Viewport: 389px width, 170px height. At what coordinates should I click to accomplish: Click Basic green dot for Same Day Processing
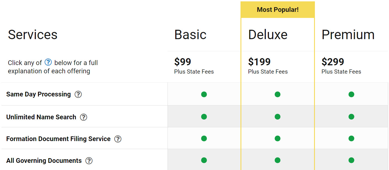point(204,95)
